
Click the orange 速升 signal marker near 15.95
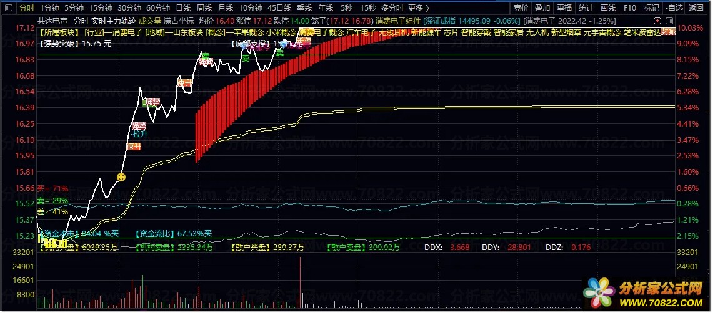pos(134,147)
